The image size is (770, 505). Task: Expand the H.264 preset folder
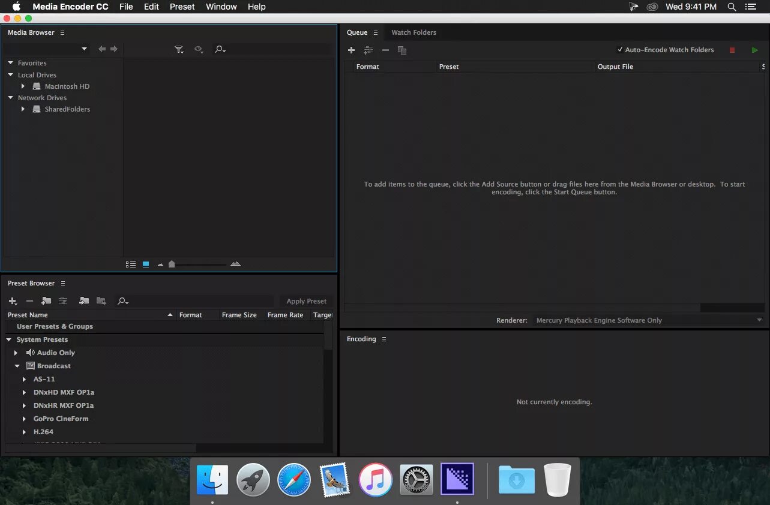[x=24, y=432]
